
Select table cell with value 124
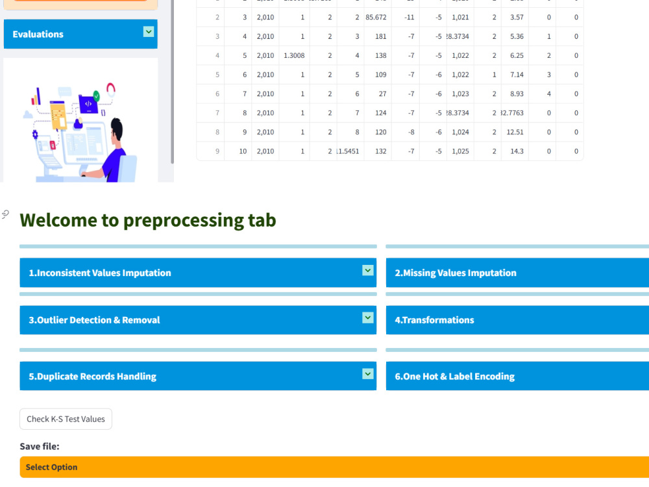(x=378, y=112)
